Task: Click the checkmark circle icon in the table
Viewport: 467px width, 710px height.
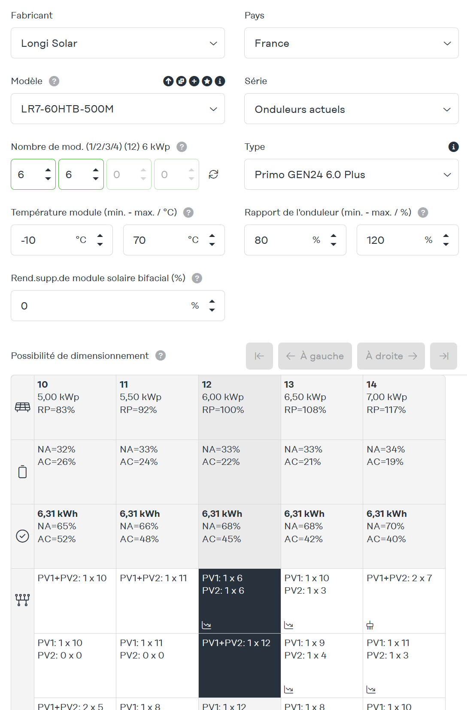Action: pos(22,536)
